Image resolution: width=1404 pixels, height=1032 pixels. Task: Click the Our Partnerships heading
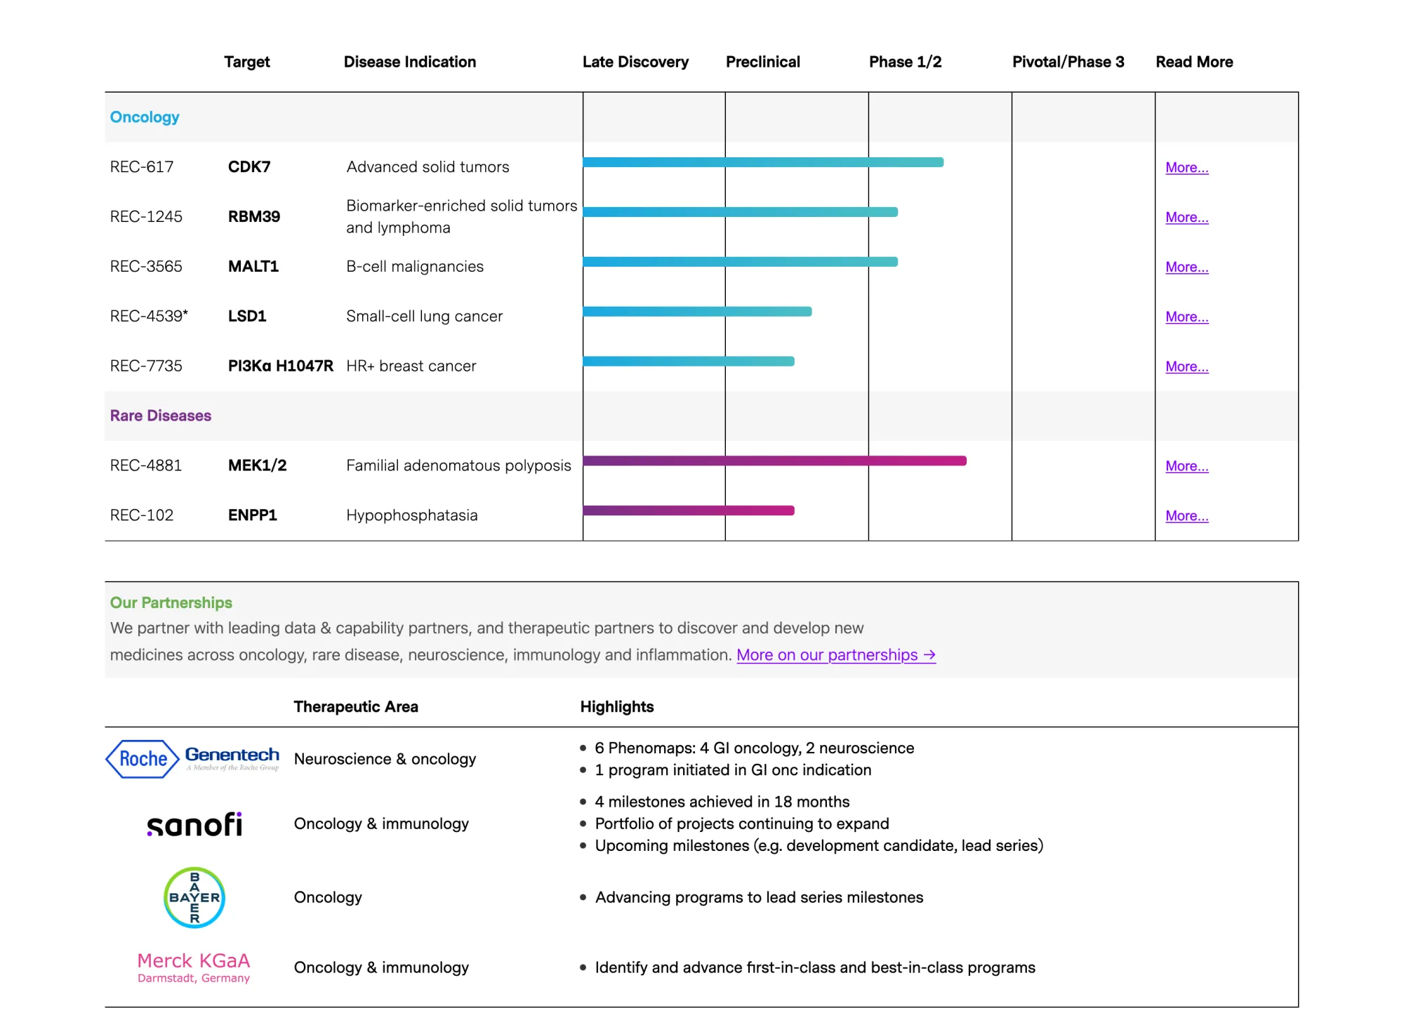click(171, 602)
